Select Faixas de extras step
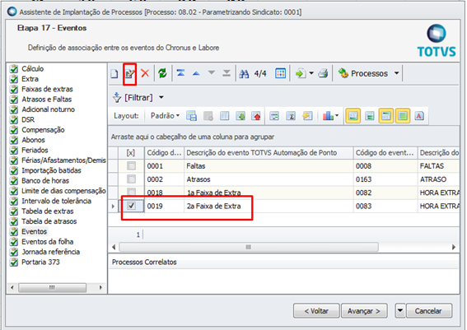The height and width of the screenshot is (330, 467). (47, 89)
